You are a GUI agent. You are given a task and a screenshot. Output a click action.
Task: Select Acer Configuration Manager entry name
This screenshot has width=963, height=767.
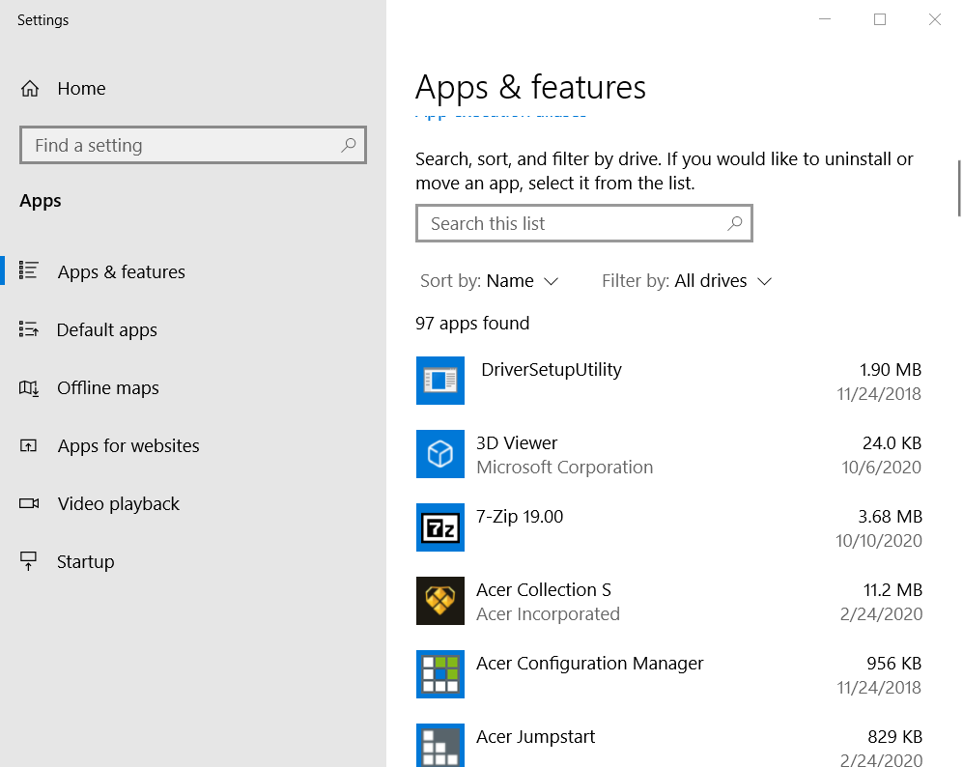pos(589,664)
